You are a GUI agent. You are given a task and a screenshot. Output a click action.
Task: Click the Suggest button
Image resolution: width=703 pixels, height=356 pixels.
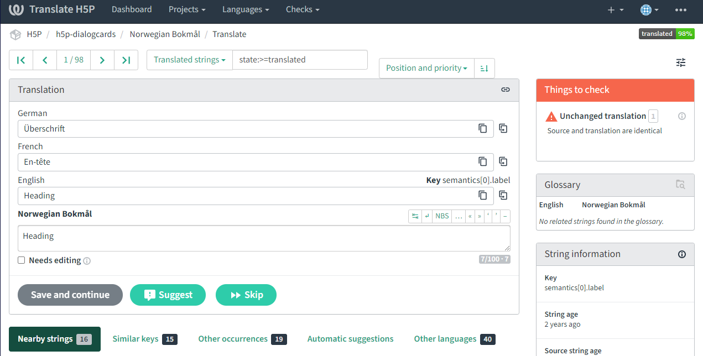(168, 295)
